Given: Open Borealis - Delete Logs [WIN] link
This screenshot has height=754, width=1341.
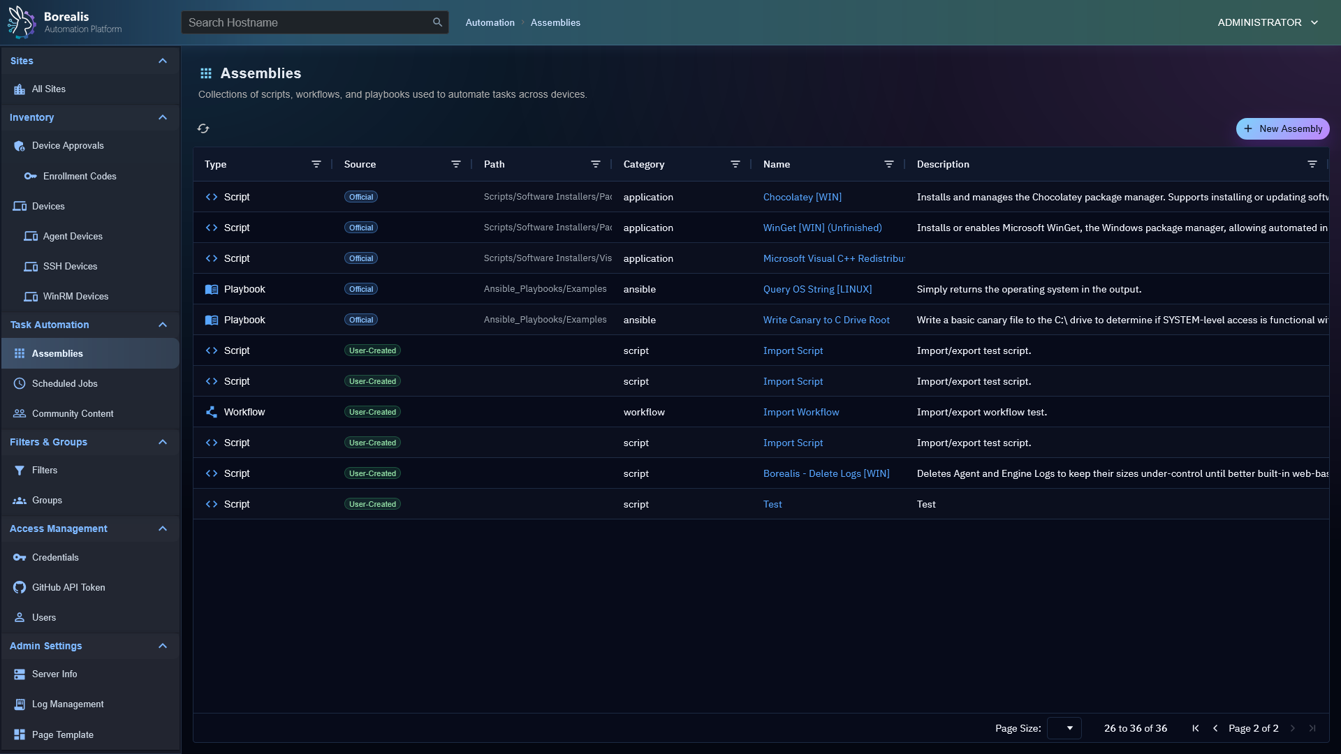Looking at the screenshot, I should pos(826,473).
